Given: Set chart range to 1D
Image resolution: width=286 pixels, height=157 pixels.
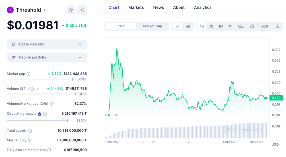Looking at the screenshot, I should (x=202, y=26).
